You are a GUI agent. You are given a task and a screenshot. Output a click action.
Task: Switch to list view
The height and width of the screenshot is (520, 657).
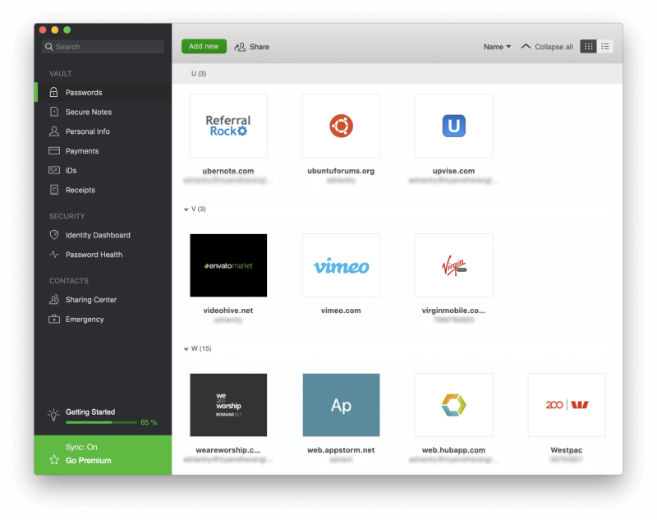pos(605,47)
